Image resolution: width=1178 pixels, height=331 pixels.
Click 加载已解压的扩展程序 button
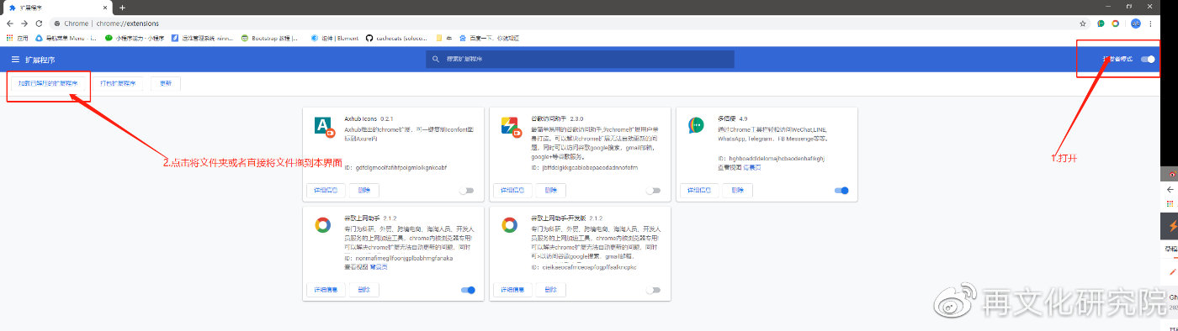tap(48, 83)
